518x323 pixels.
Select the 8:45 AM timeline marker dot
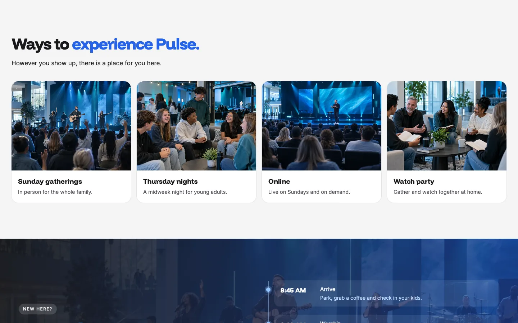(268, 290)
